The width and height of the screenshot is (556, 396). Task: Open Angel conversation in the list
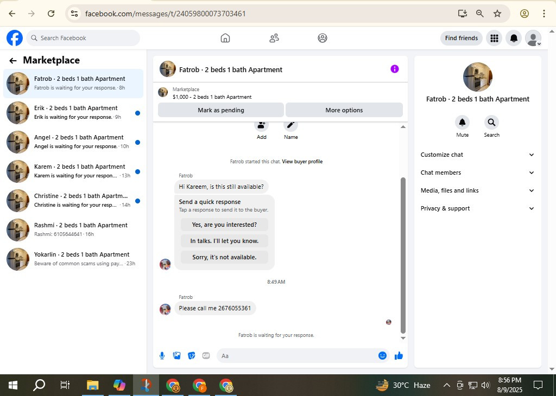tap(73, 142)
